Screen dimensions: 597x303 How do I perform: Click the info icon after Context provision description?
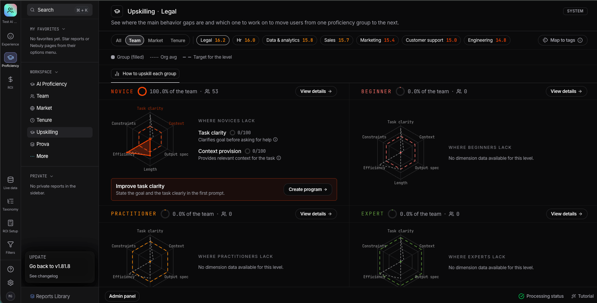[279, 158]
